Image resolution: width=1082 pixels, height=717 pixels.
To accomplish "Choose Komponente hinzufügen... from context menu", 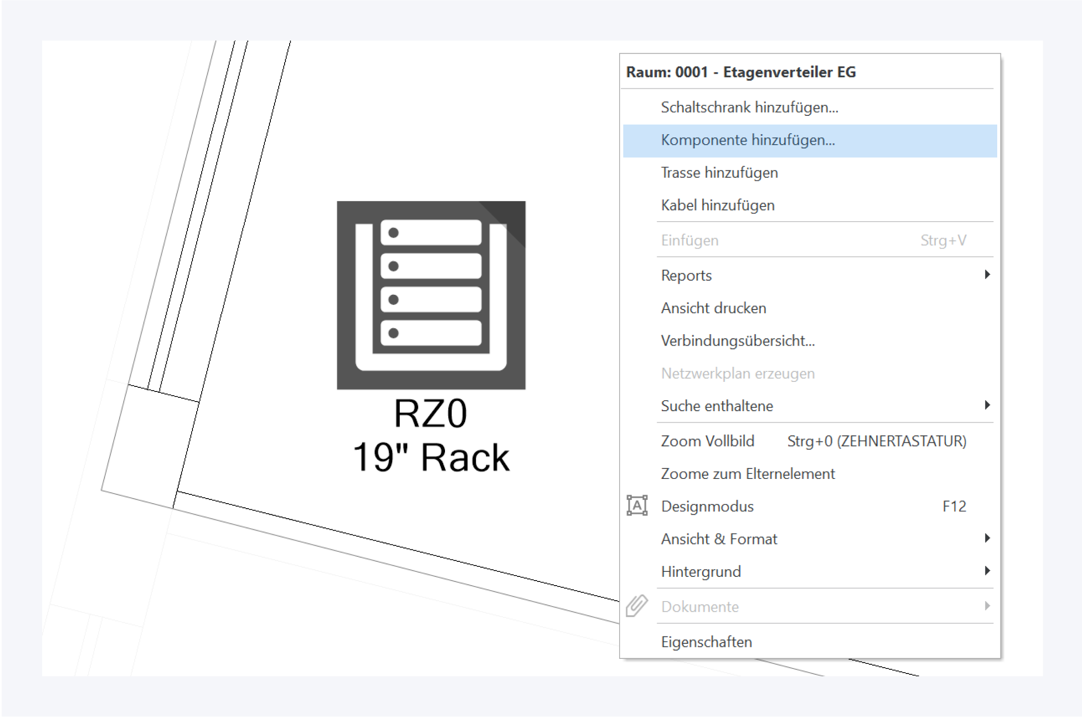I will 747,140.
